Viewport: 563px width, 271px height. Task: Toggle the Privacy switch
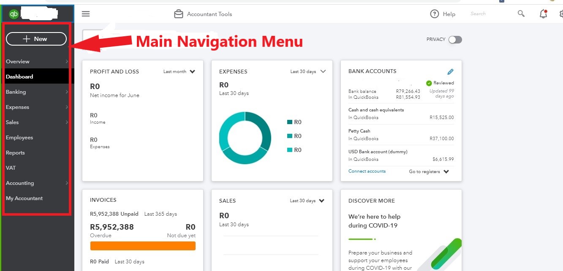click(455, 40)
